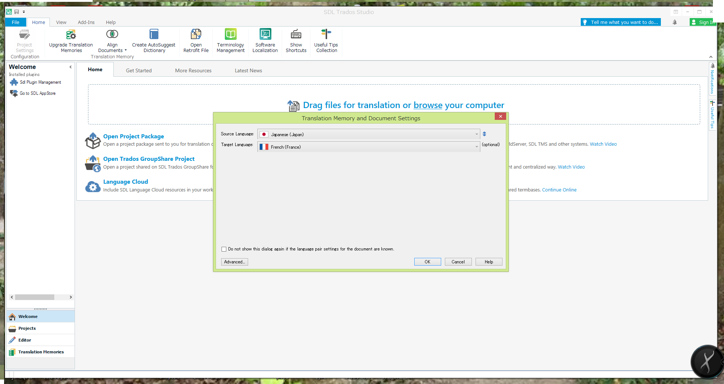
Task: Open Sdl Plugin Management
Action: 35,82
